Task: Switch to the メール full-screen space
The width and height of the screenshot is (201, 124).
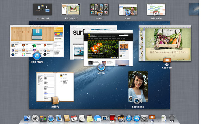Action: [128, 9]
